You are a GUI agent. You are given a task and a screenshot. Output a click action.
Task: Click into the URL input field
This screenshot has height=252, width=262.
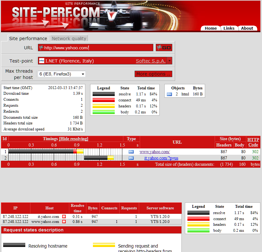(x=95, y=48)
